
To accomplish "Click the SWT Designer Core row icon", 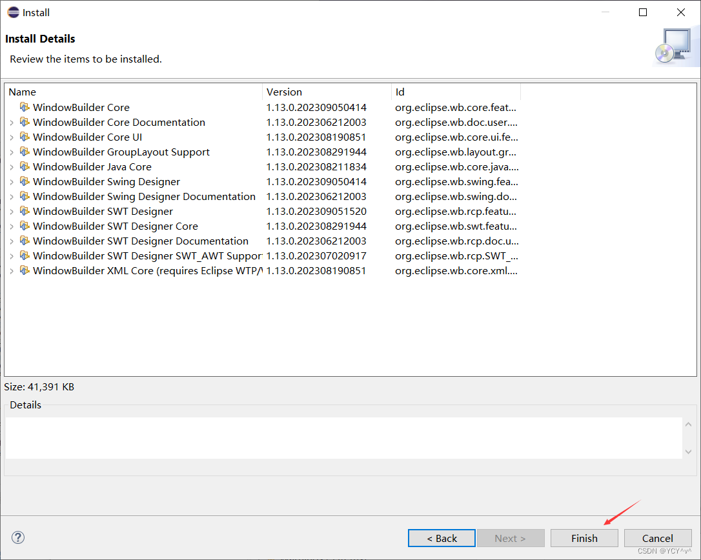I will [x=25, y=226].
